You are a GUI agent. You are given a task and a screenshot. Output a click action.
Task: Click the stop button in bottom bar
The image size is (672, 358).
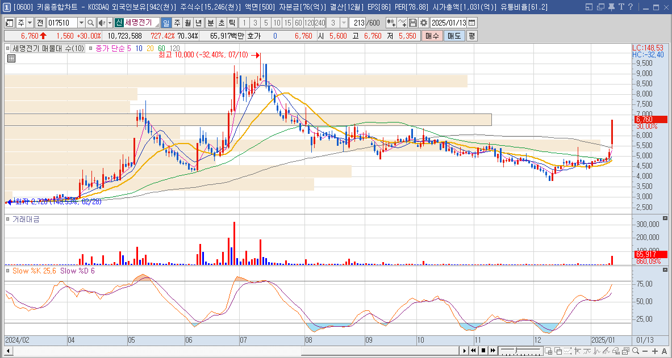[x=483, y=351]
